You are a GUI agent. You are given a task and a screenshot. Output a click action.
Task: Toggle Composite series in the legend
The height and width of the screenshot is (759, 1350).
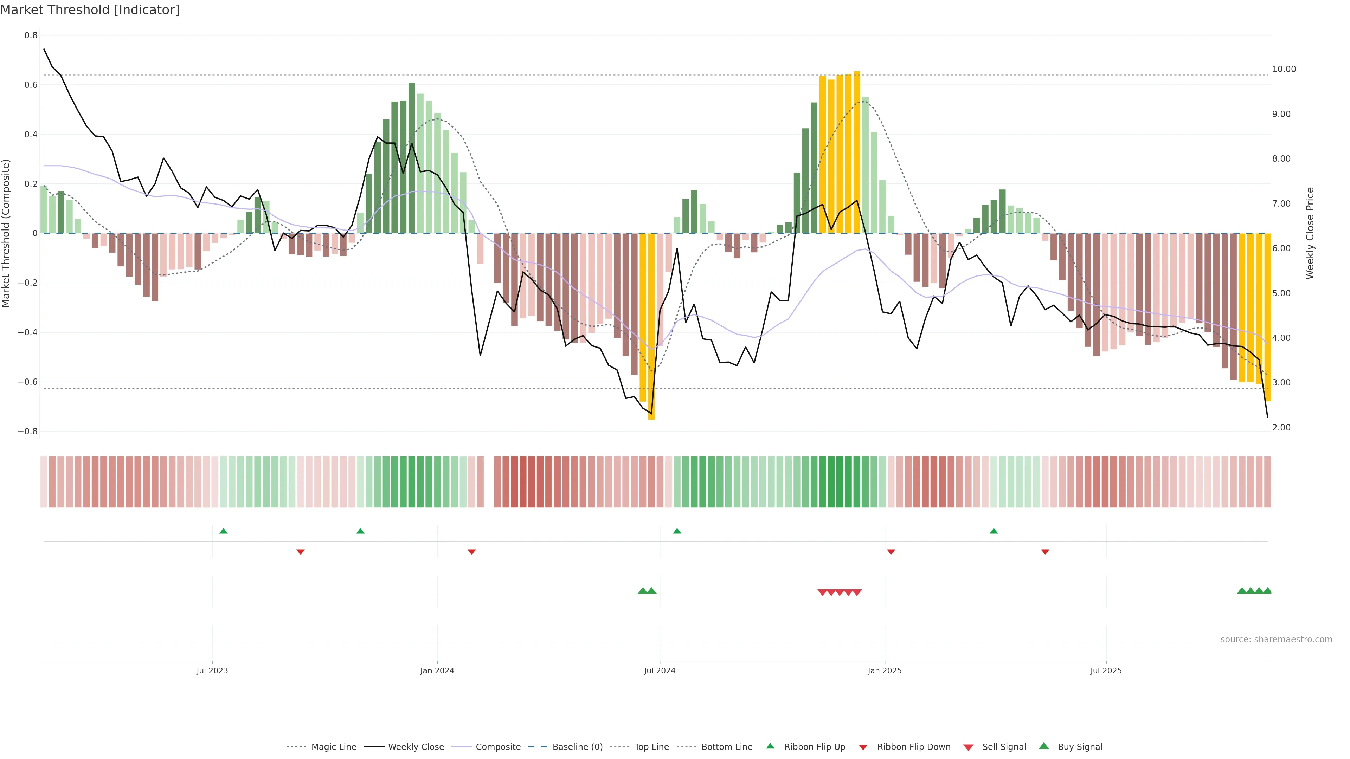tap(498, 747)
